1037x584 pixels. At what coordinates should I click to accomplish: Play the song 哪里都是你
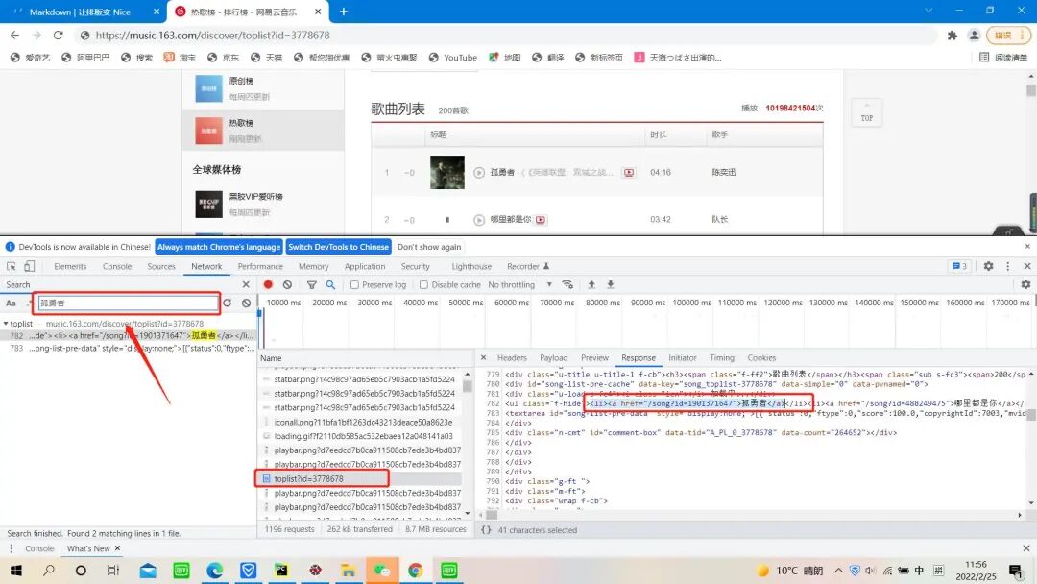point(479,220)
